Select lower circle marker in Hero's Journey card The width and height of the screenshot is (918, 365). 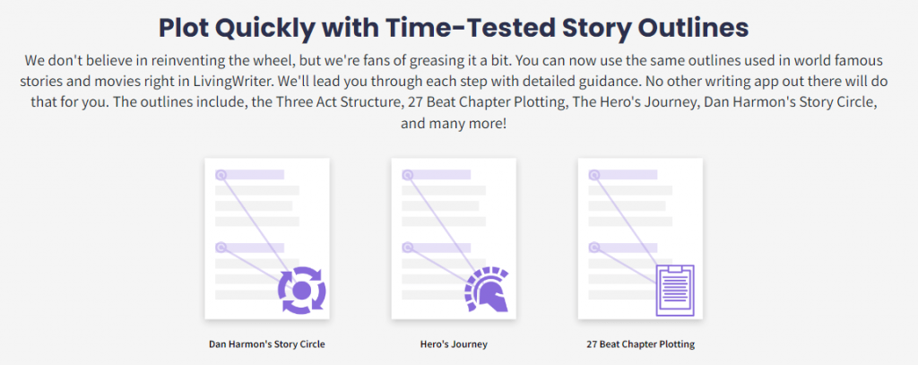click(x=408, y=248)
